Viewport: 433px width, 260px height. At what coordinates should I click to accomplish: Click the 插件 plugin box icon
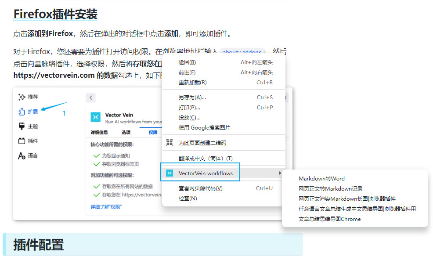tap(22, 141)
